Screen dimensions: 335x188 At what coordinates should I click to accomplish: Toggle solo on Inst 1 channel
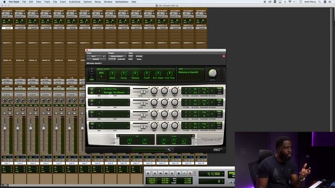tap(5, 113)
